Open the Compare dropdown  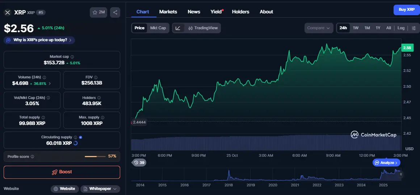(319, 28)
